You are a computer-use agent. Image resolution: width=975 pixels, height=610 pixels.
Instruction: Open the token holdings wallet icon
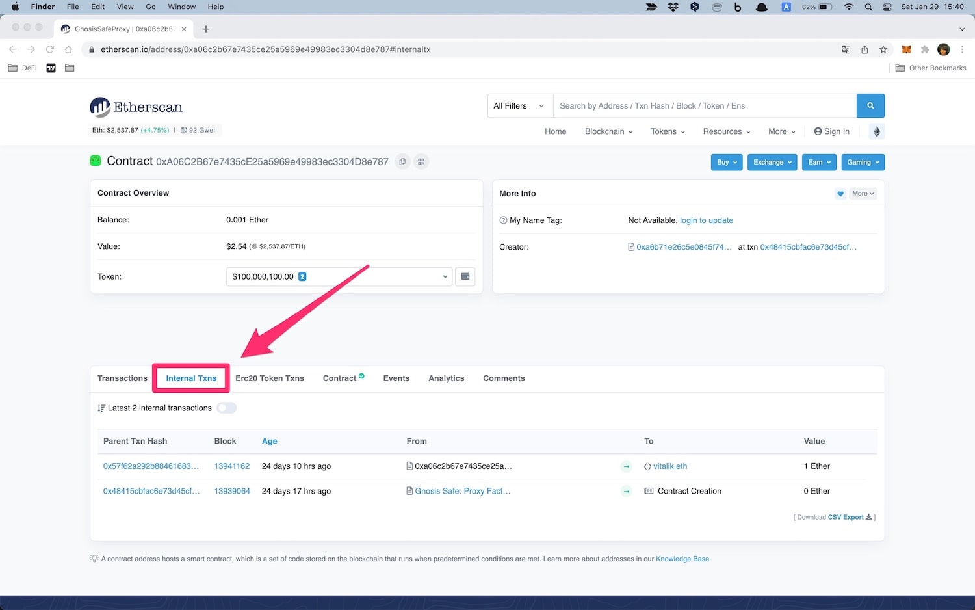[x=465, y=276]
